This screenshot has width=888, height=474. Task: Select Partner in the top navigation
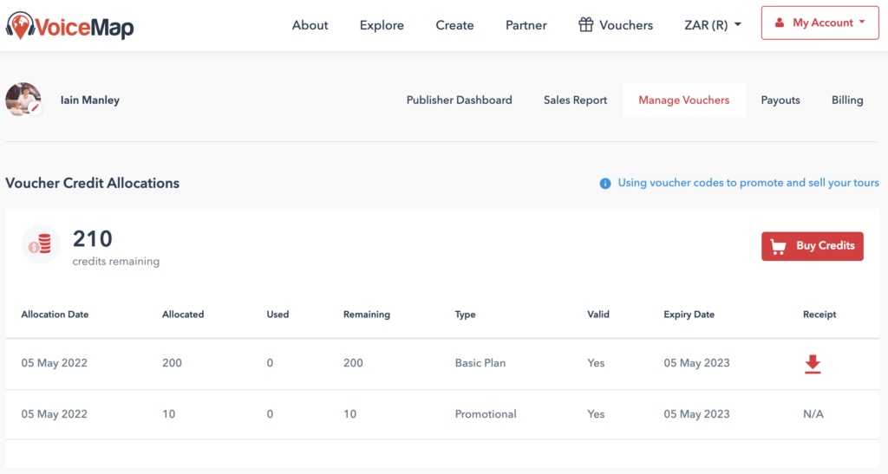coord(526,25)
